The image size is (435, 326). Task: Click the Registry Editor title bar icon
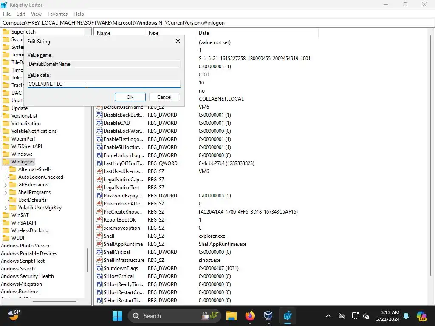pos(4,5)
